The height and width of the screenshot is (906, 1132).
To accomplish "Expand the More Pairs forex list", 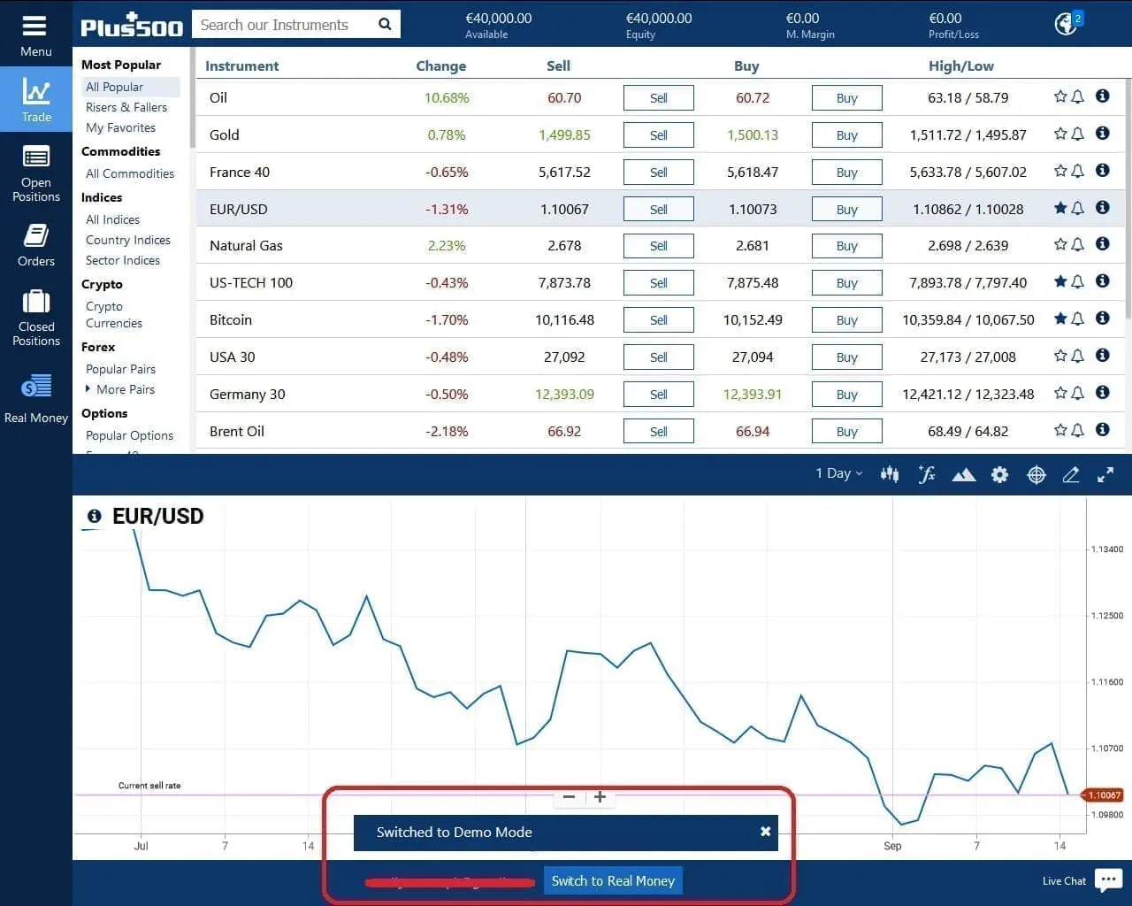I will pos(125,389).
